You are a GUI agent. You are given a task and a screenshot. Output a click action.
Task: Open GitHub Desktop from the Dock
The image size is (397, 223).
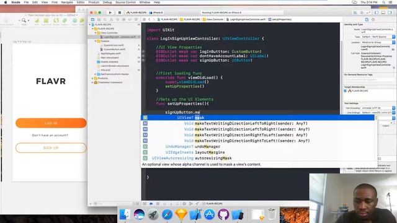pyautogui.click(x=223, y=215)
